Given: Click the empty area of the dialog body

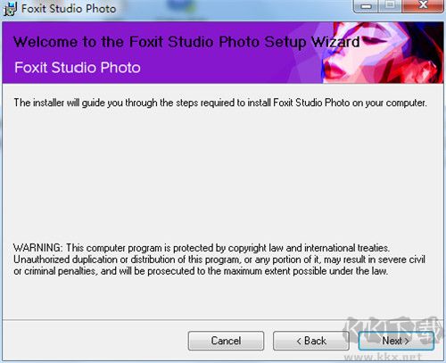Looking at the screenshot, I should pos(221,176).
